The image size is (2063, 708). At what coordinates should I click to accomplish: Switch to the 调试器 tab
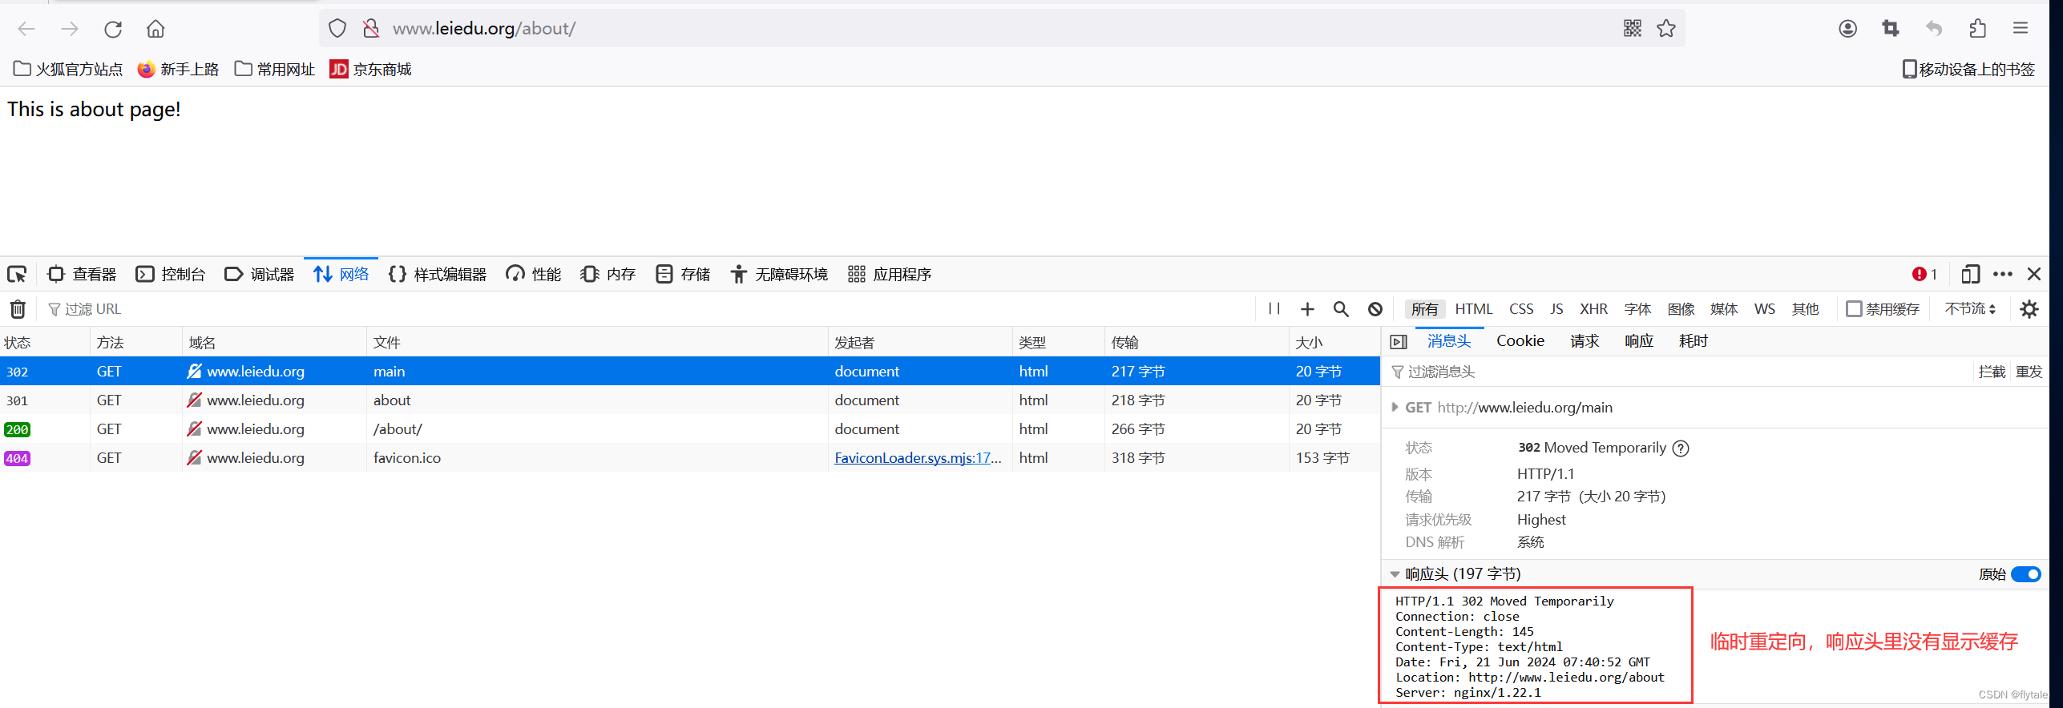pos(260,275)
